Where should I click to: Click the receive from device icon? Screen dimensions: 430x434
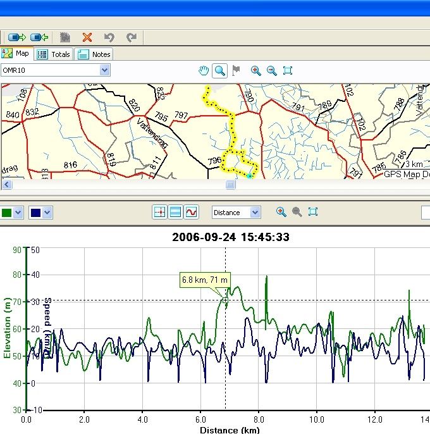(x=40, y=37)
